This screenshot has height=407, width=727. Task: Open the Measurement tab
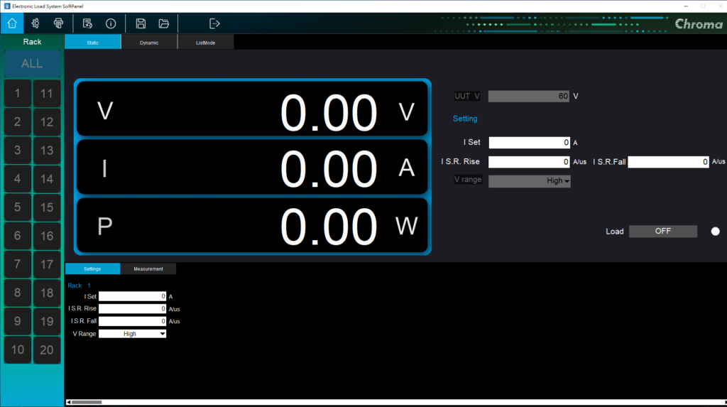click(148, 268)
